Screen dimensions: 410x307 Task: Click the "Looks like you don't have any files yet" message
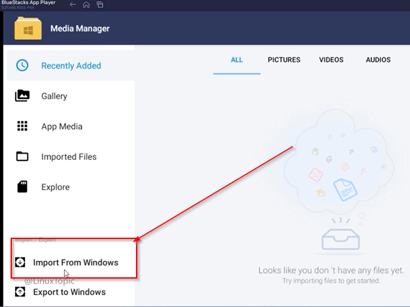coord(331,270)
